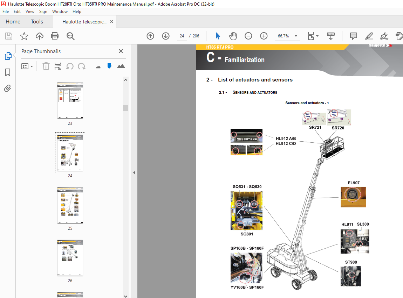Add document to favorites star icon

click(x=24, y=36)
